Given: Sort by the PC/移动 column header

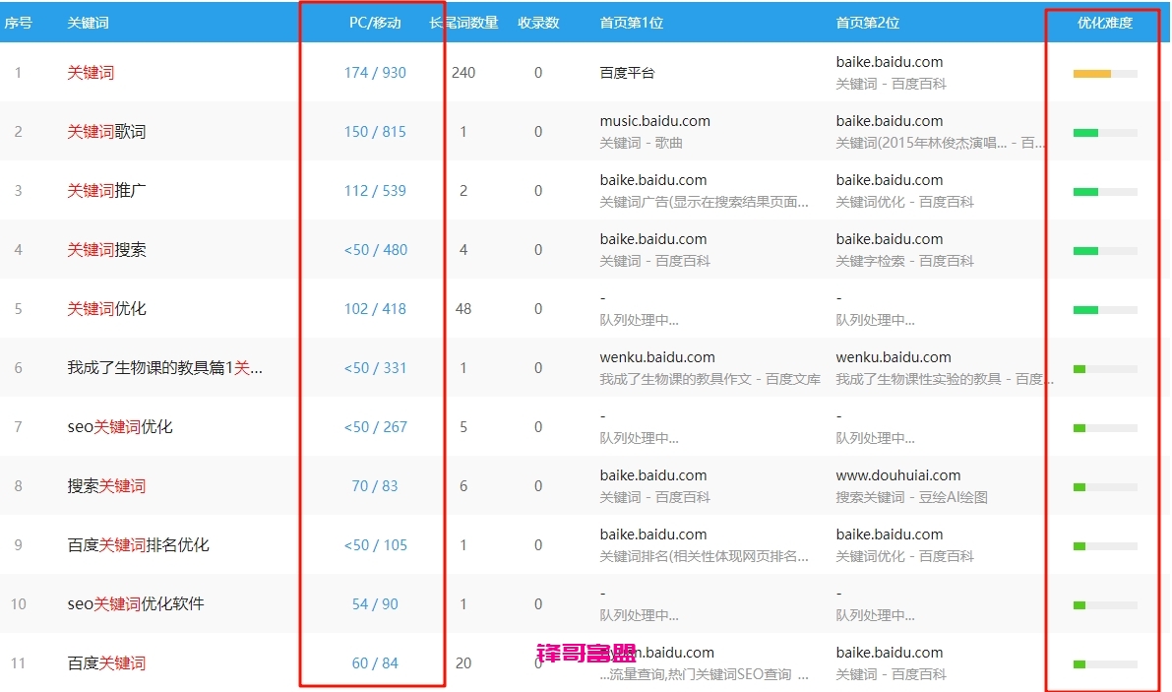Looking at the screenshot, I should tap(375, 23).
